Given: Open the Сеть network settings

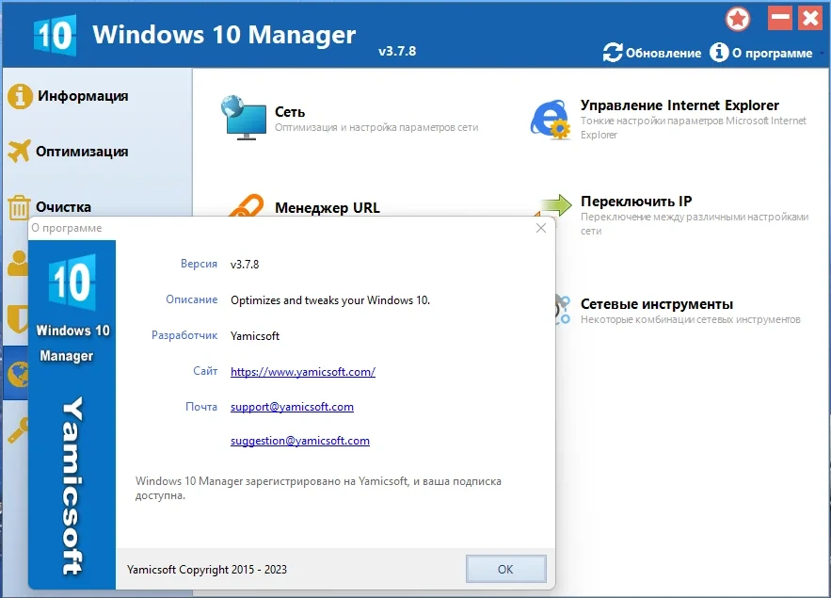Looking at the screenshot, I should pos(290,112).
